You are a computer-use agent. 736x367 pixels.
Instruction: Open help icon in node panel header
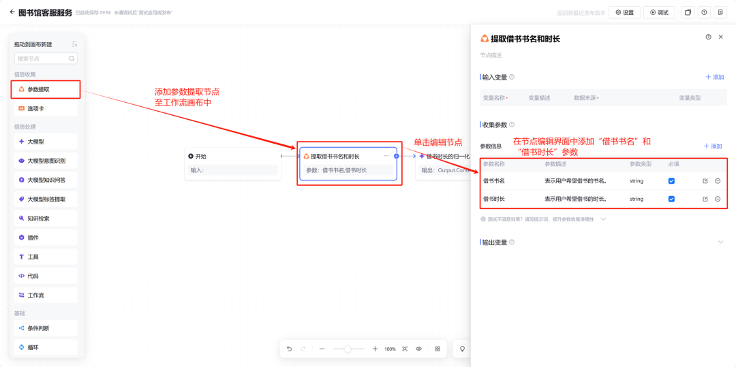click(708, 37)
